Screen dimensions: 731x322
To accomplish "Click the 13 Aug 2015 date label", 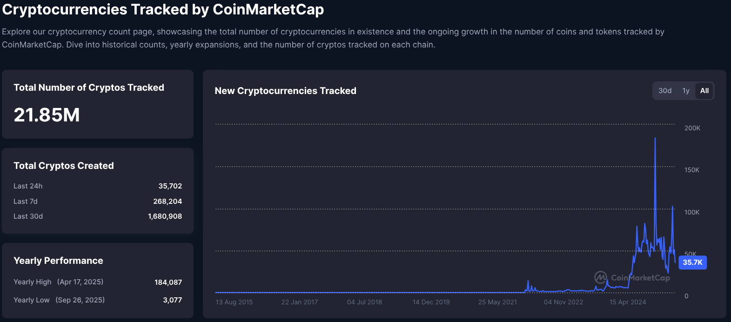I will pyautogui.click(x=234, y=302).
